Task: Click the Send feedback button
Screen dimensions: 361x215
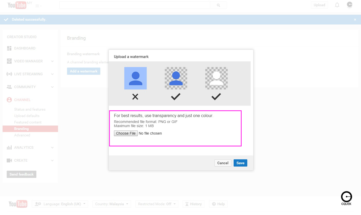Action: (21, 174)
